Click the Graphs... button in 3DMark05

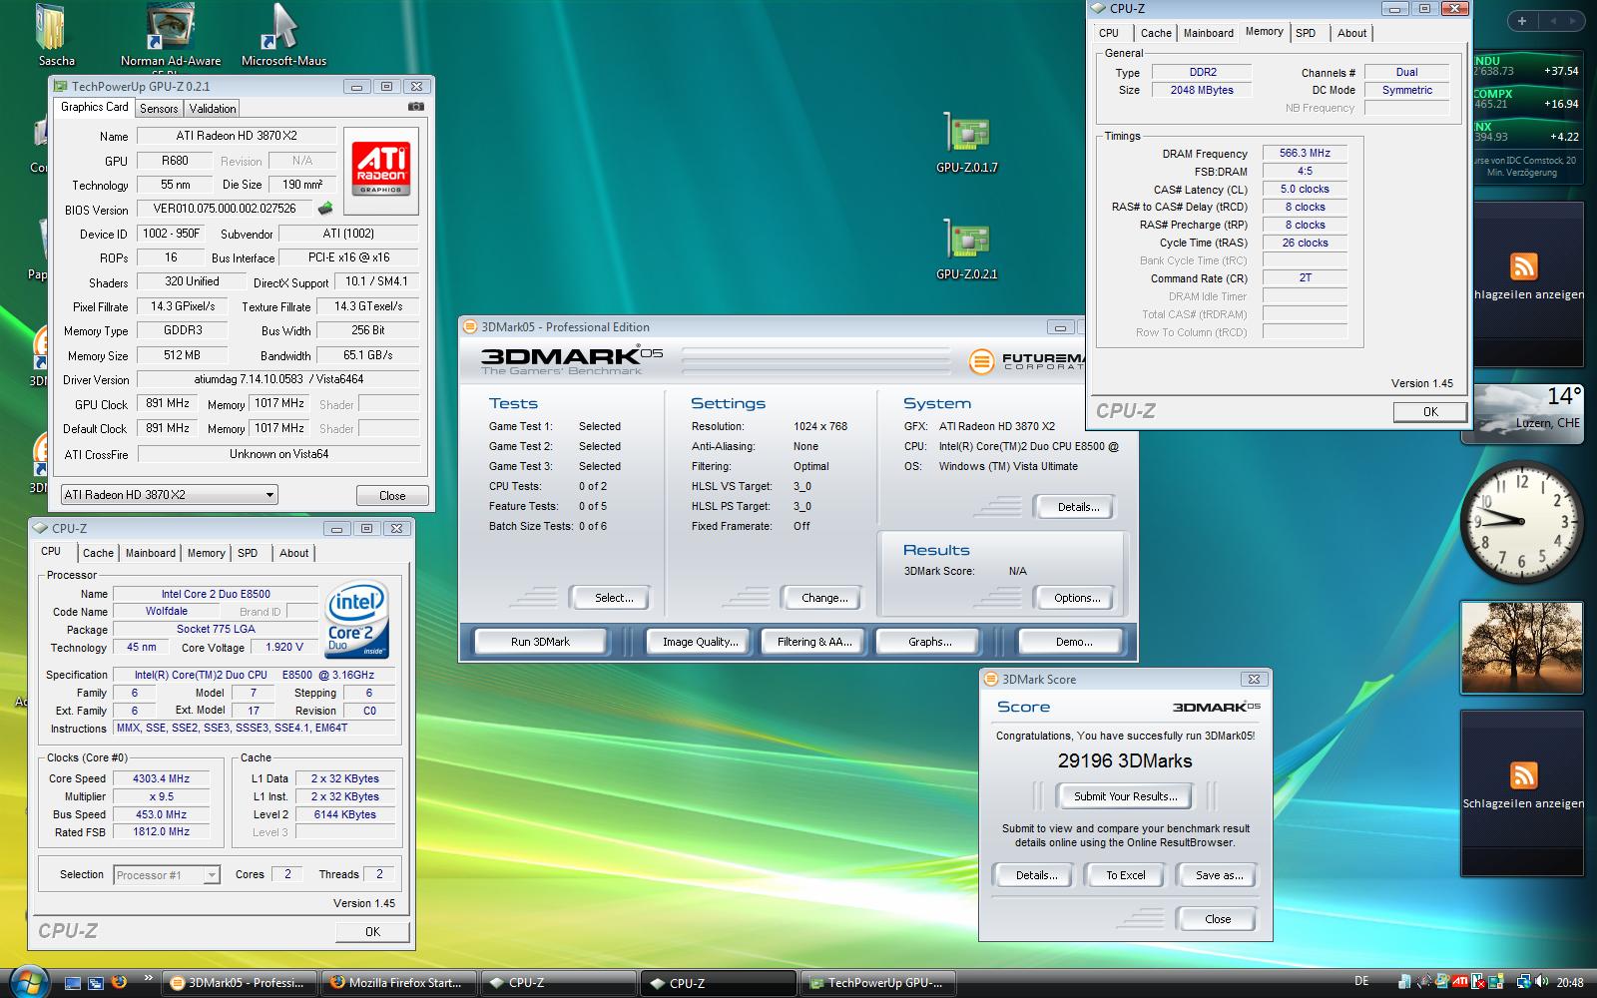click(930, 642)
